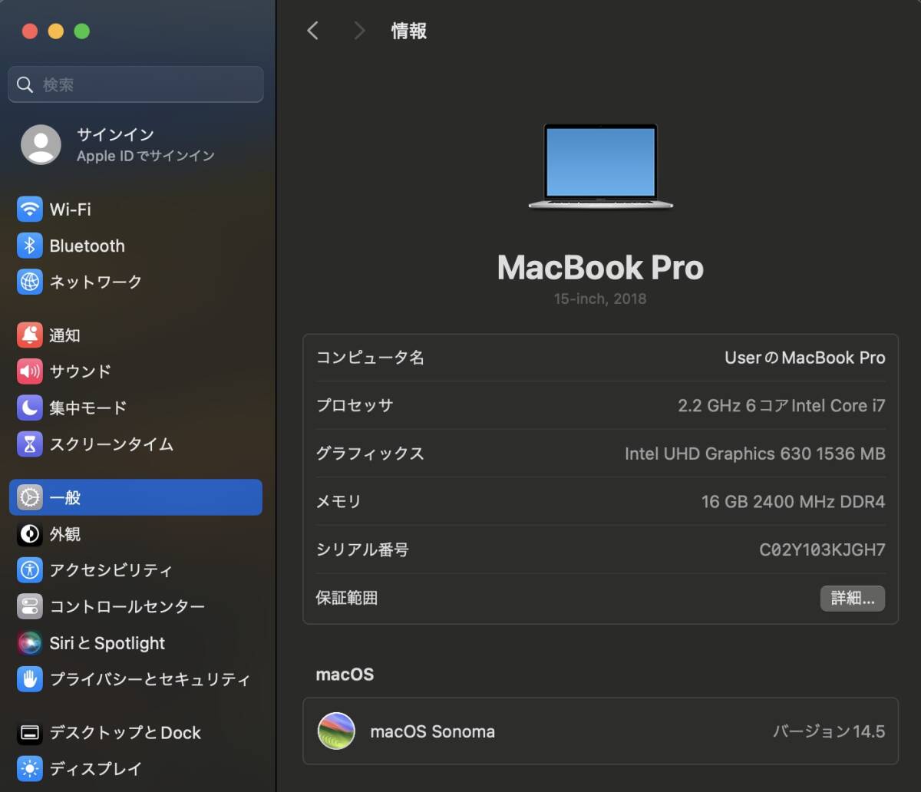Open デスクトップとDock settings label

(125, 733)
